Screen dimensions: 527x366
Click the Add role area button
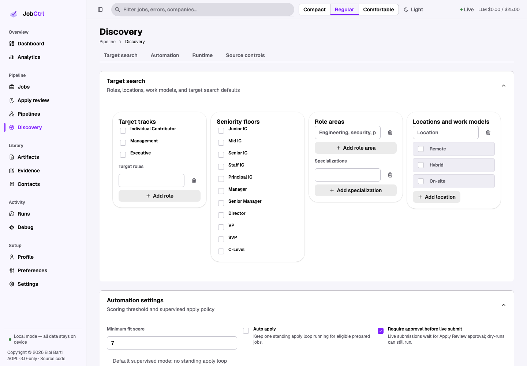[356, 148]
